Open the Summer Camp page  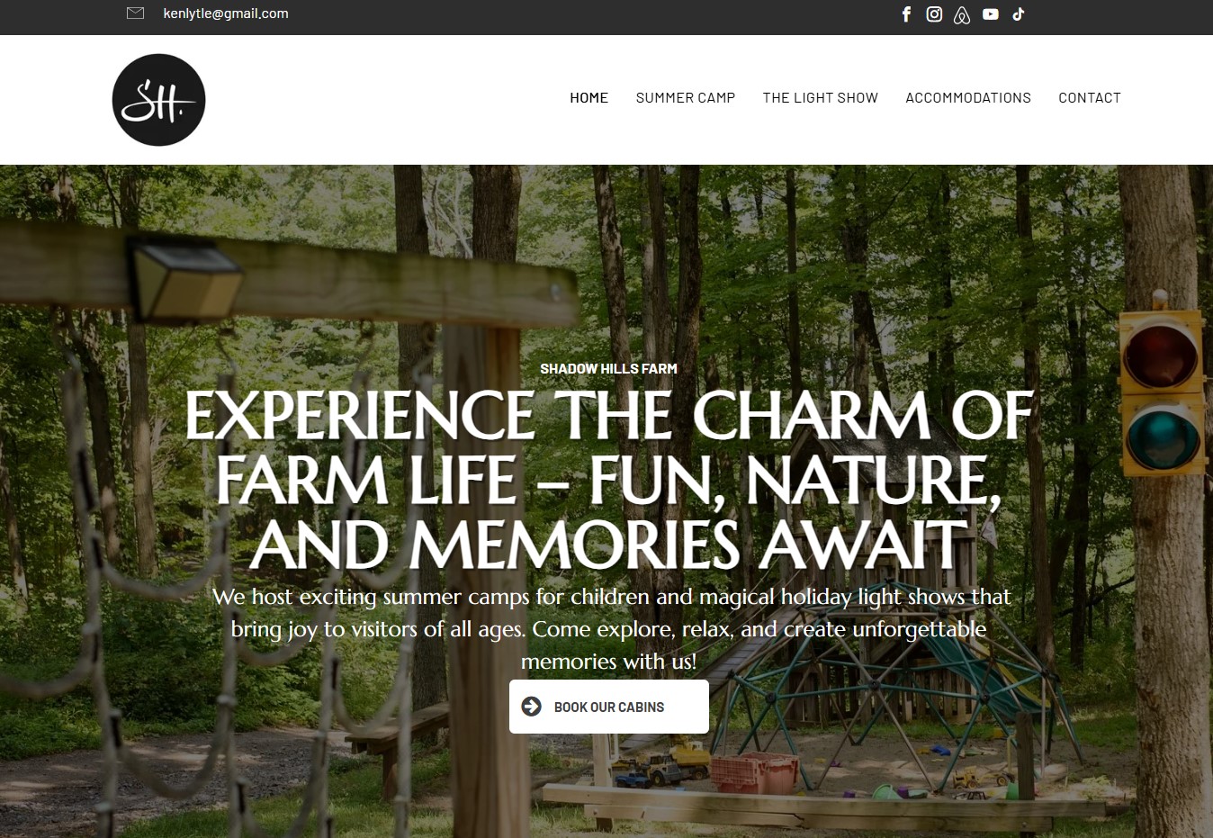[x=686, y=98]
